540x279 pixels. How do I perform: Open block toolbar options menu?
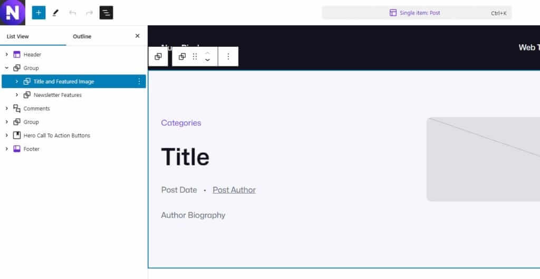[228, 57]
